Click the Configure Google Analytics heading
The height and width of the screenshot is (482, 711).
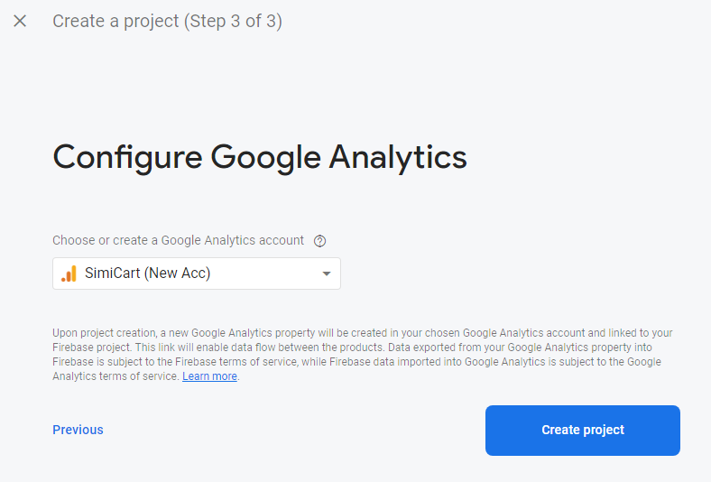tap(260, 157)
